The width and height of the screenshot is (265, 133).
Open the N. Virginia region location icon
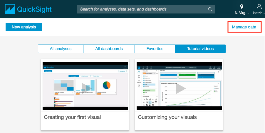[242, 7]
